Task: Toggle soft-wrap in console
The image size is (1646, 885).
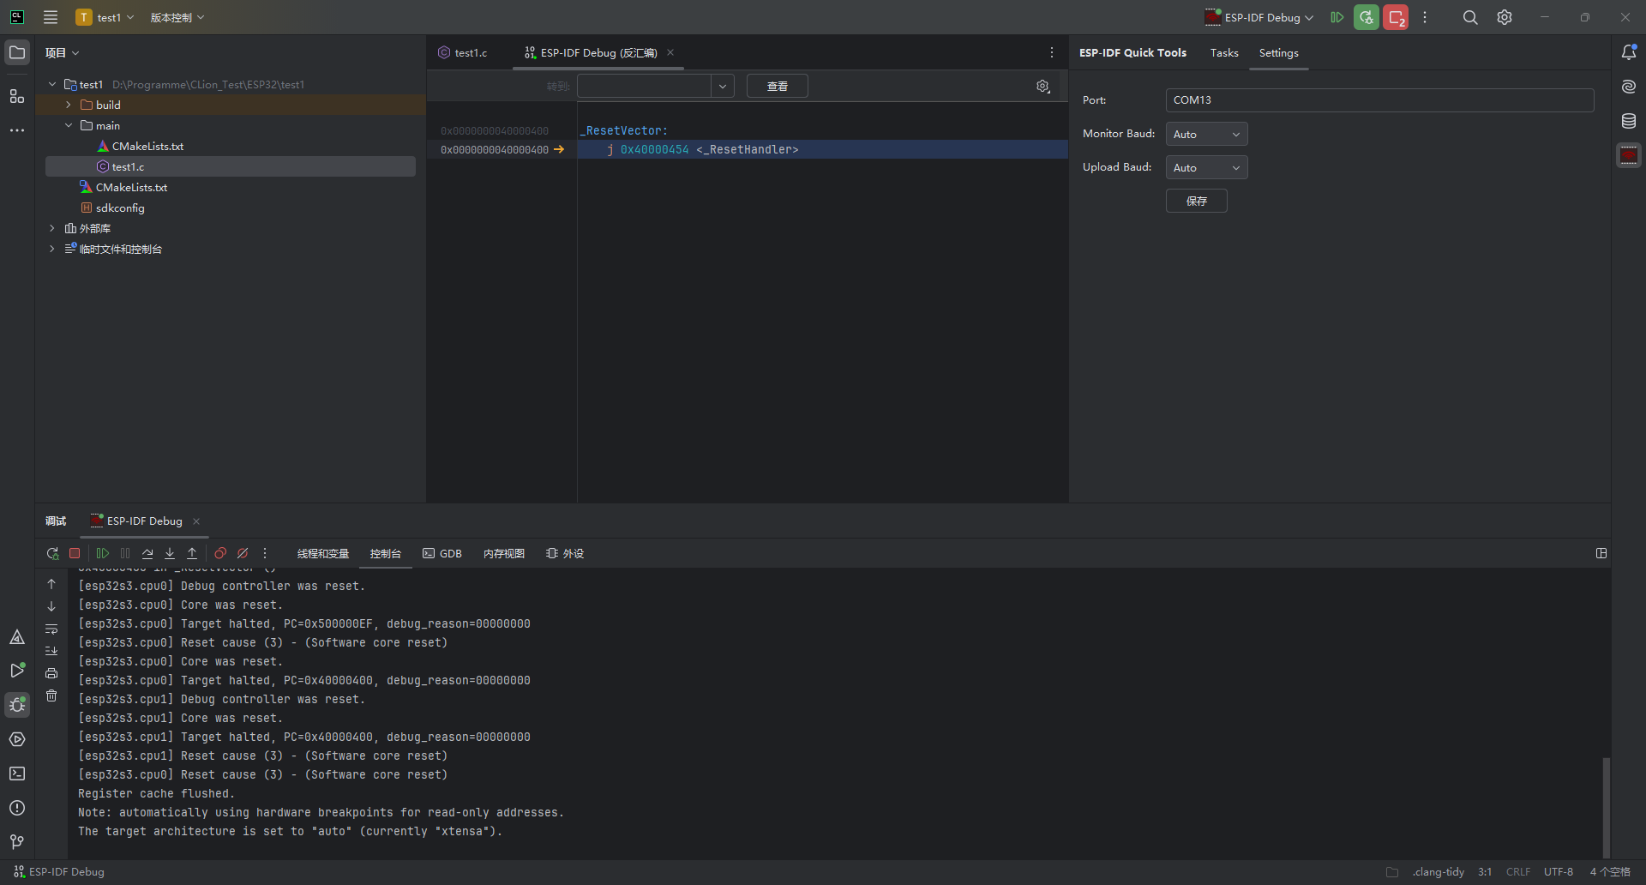Action: [51, 629]
